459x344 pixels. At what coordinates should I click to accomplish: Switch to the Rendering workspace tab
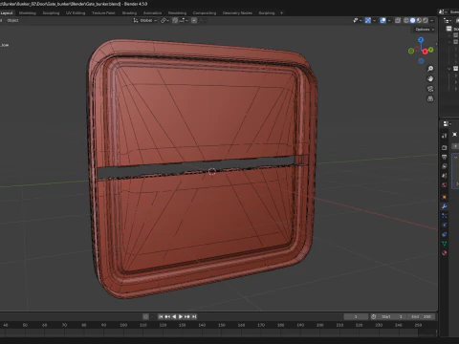177,13
